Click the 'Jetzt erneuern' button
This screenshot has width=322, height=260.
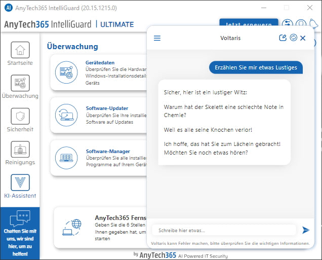pyautogui.click(x=248, y=24)
